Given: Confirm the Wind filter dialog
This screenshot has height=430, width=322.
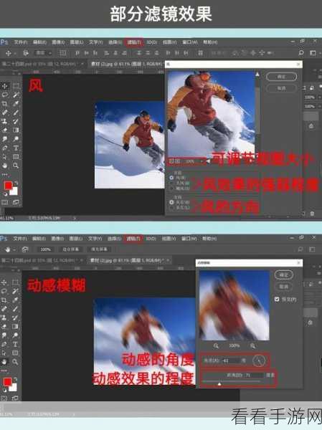Looking at the screenshot, I should tap(281, 77).
